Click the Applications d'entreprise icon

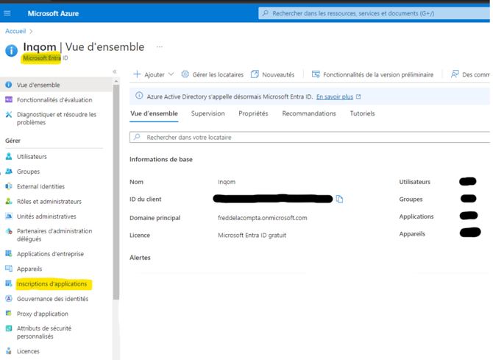click(x=9, y=254)
